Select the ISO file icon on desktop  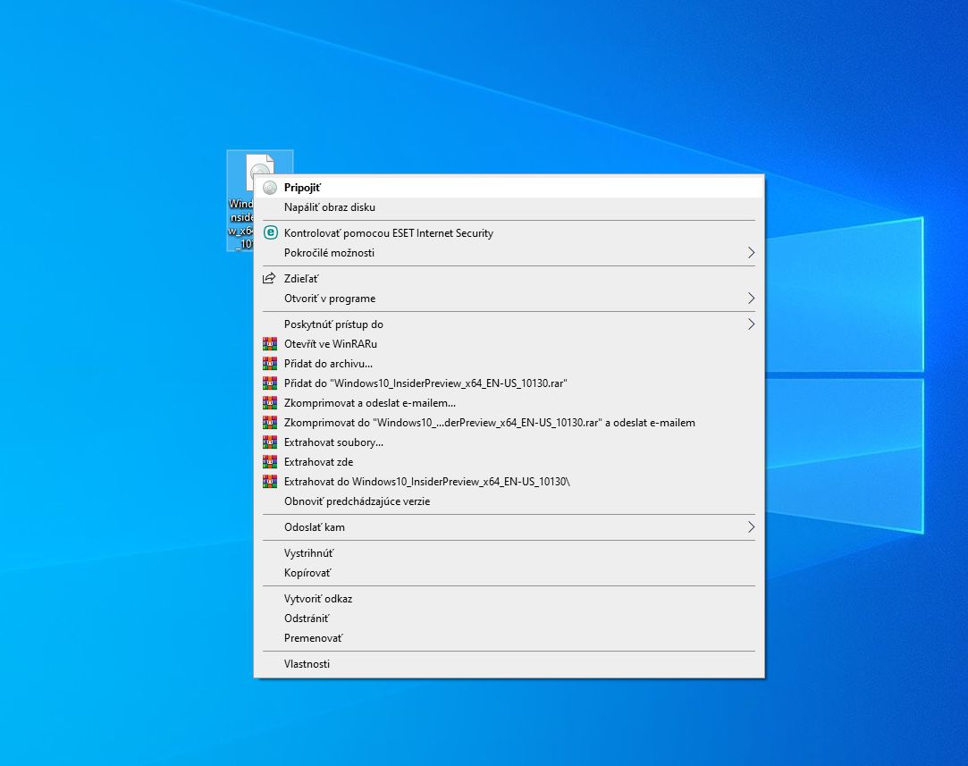[260, 200]
